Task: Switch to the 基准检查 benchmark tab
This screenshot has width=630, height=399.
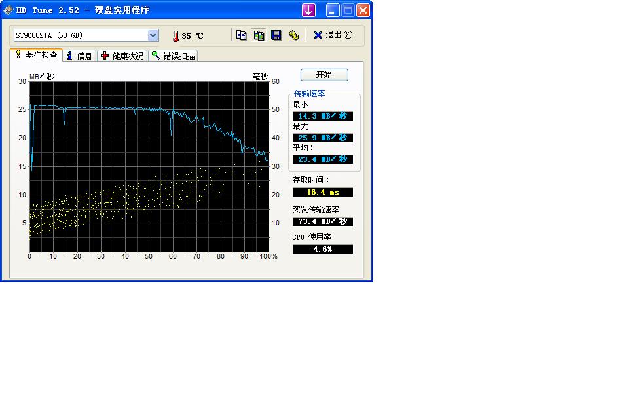Action: click(37, 56)
